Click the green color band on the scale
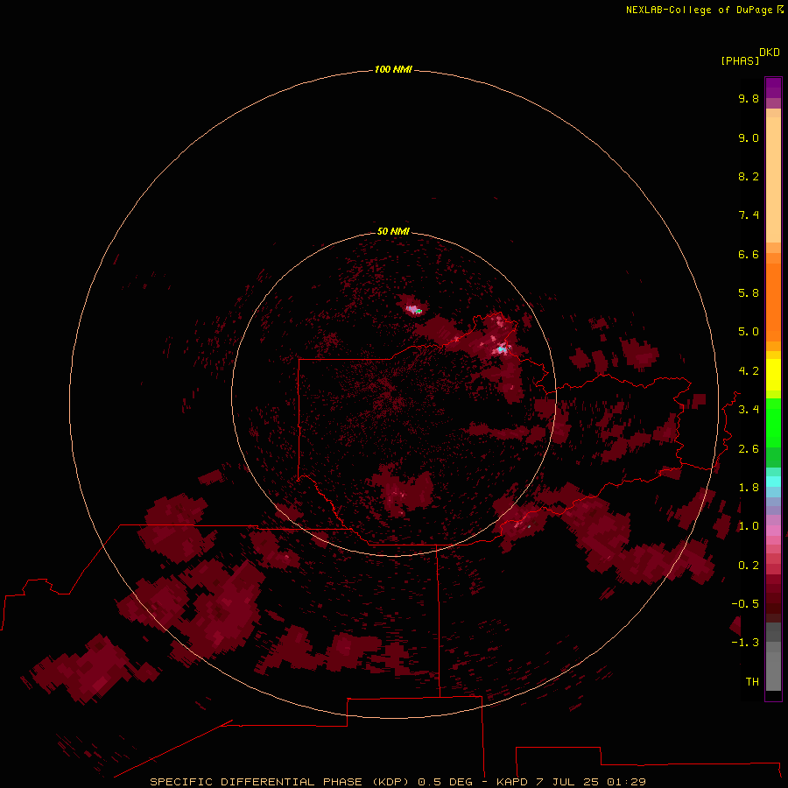 click(x=773, y=422)
